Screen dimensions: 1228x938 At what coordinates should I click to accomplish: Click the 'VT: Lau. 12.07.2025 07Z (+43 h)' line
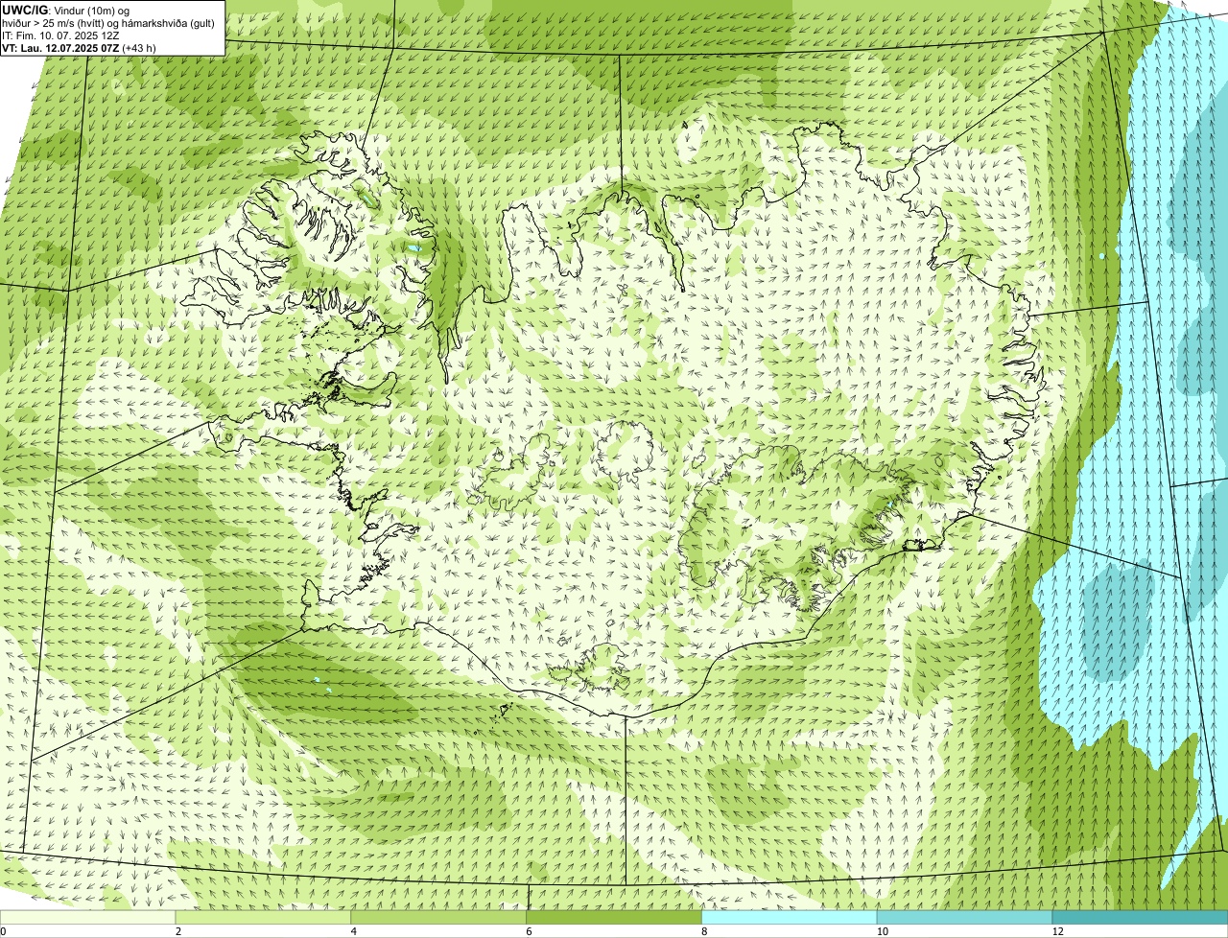coord(79,47)
